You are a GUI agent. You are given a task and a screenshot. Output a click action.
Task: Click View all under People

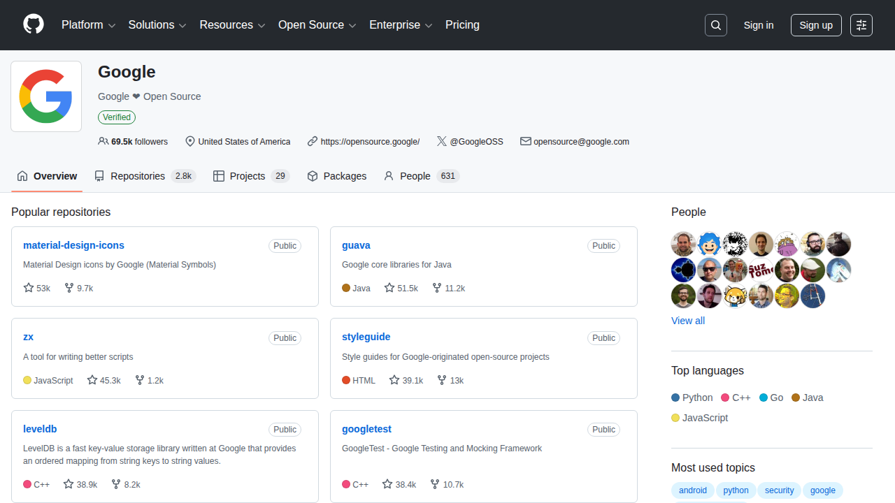687,321
